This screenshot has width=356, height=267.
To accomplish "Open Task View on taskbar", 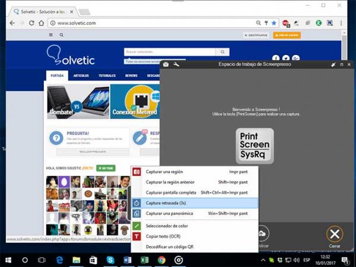I will [42, 260].
